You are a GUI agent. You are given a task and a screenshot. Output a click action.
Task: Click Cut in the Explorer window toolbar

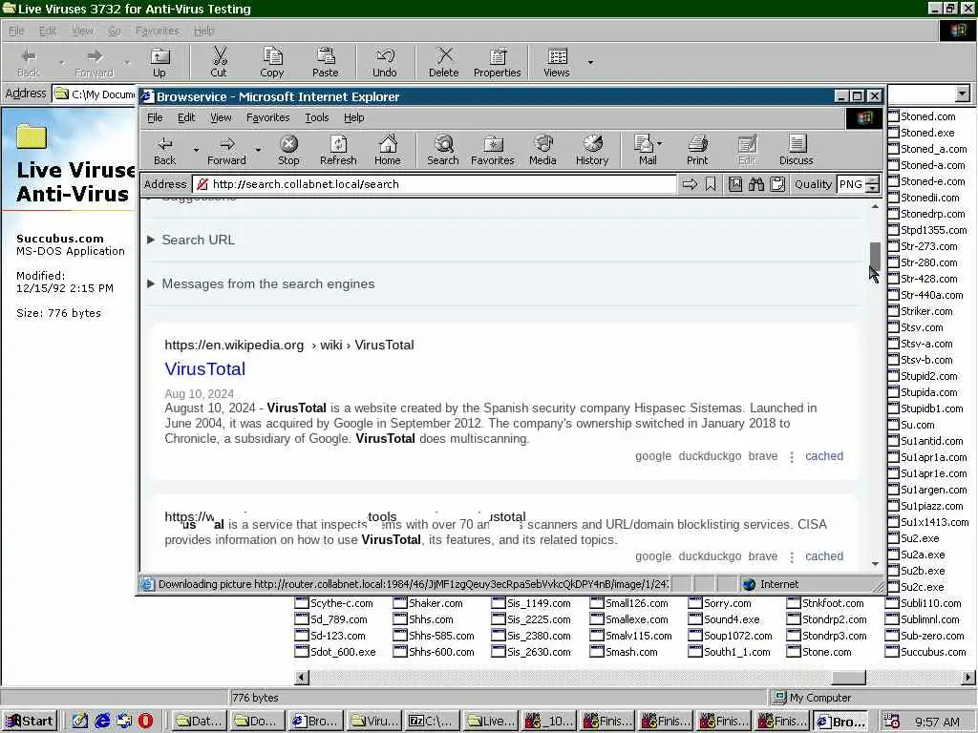pyautogui.click(x=219, y=62)
